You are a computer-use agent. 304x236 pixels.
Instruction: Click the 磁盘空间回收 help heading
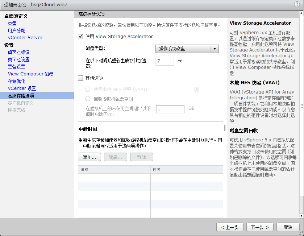(x=243, y=131)
